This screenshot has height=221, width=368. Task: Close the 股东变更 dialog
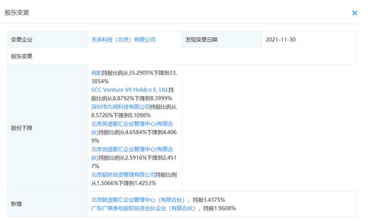354,13
